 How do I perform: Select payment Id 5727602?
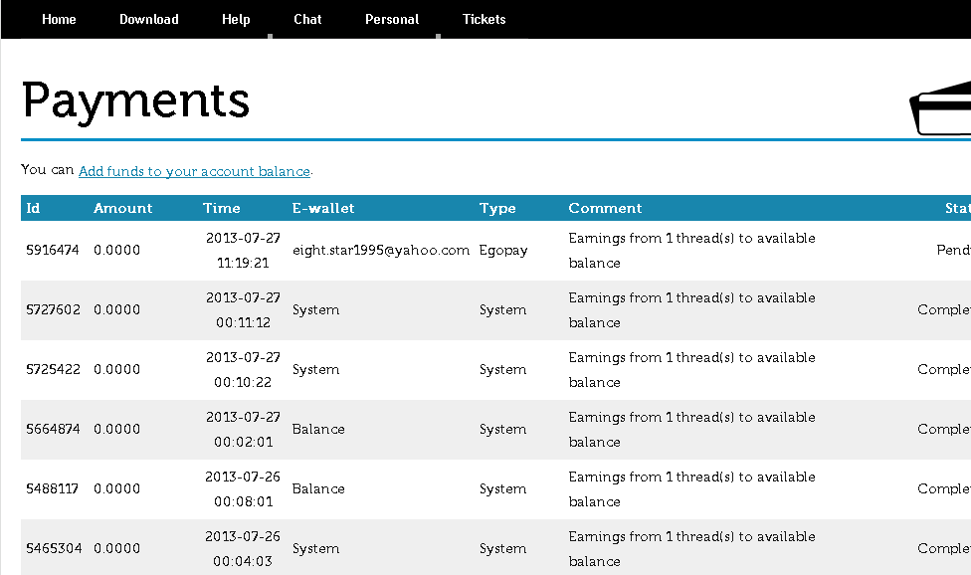coord(53,310)
